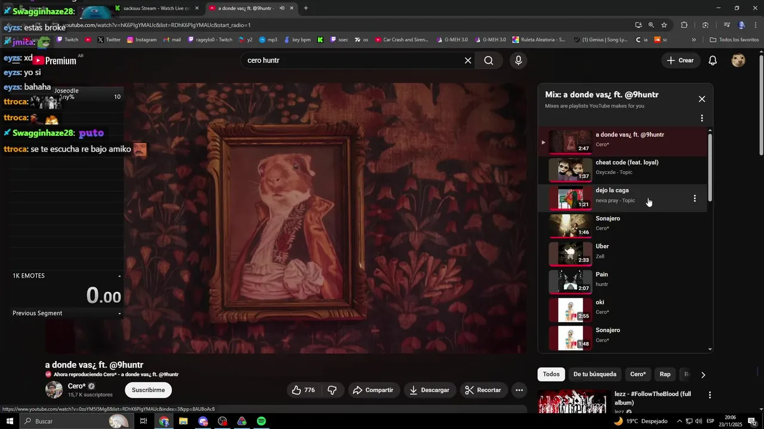Select the "Cero*" filter chip
The height and width of the screenshot is (429, 764).
(x=638, y=374)
